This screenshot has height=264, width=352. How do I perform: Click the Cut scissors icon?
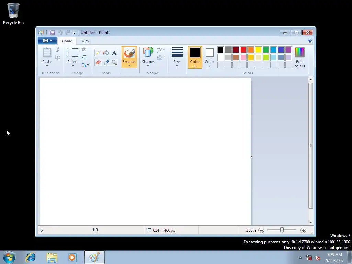click(x=58, y=50)
